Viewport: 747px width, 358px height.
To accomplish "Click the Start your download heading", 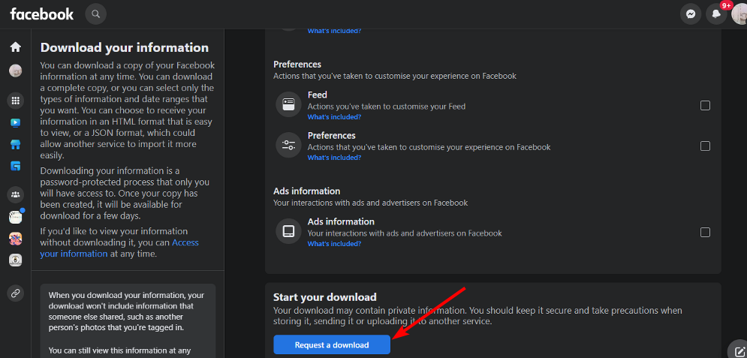I will (x=325, y=297).
